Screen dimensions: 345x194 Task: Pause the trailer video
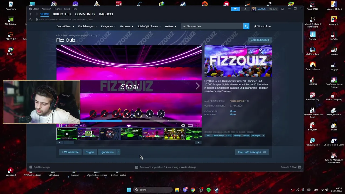(x=60, y=125)
